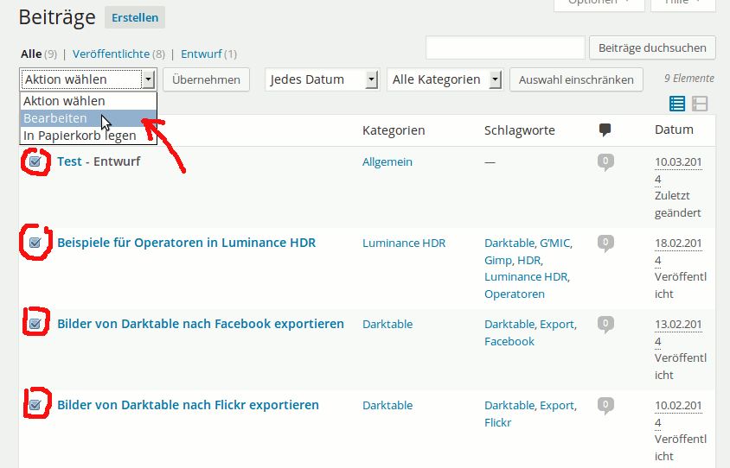Open the Jedes Datum dropdown
Image resolution: width=730 pixels, height=468 pixels.
click(x=322, y=79)
